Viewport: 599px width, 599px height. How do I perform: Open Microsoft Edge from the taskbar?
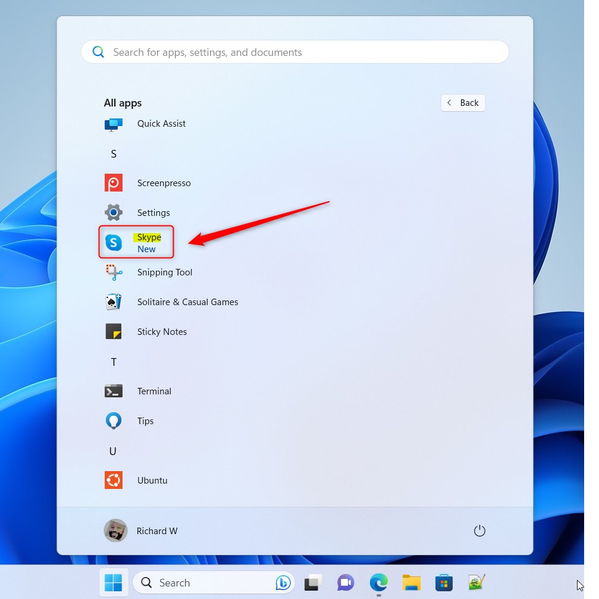pyautogui.click(x=379, y=582)
